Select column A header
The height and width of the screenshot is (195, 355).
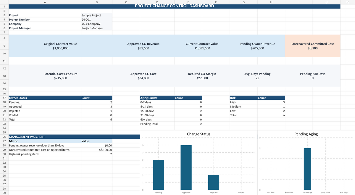45,2
